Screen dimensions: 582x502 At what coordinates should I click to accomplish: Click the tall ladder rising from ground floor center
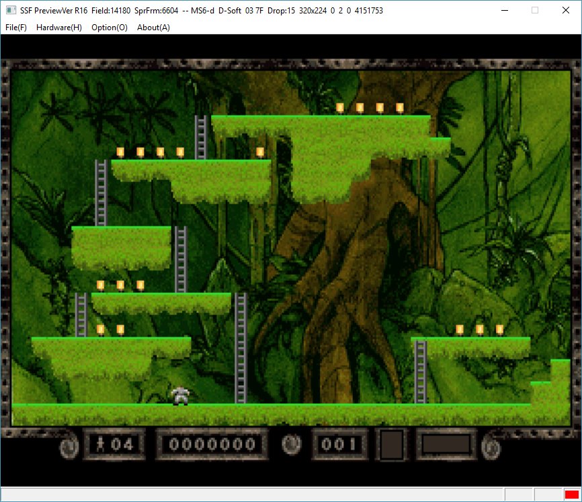click(x=241, y=348)
